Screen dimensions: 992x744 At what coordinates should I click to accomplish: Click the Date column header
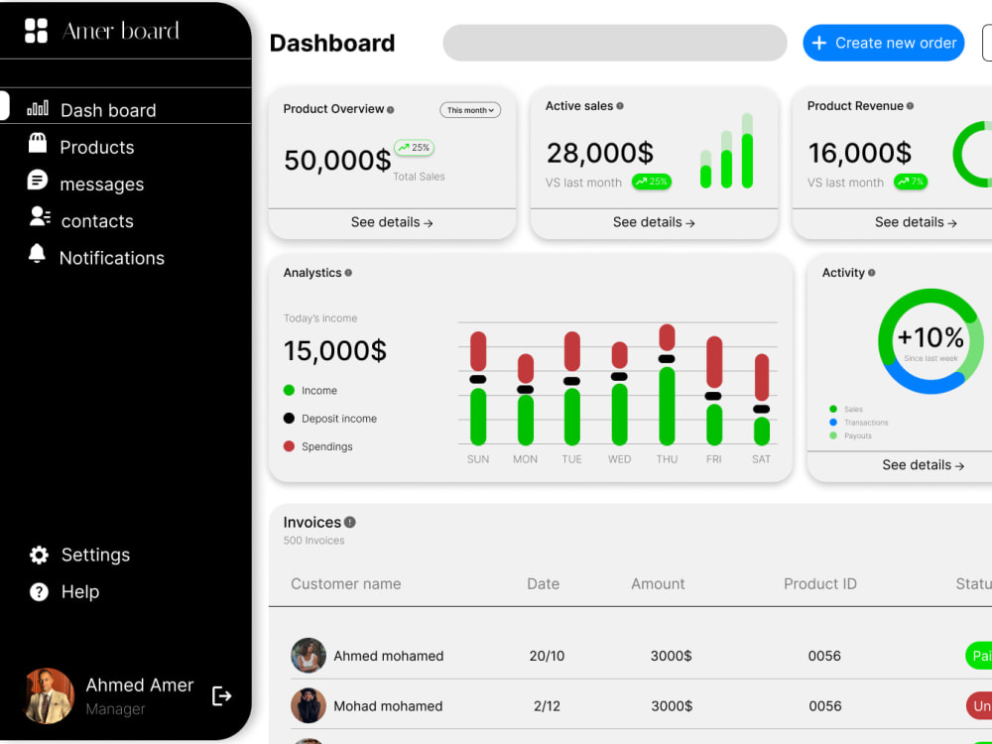(x=544, y=584)
